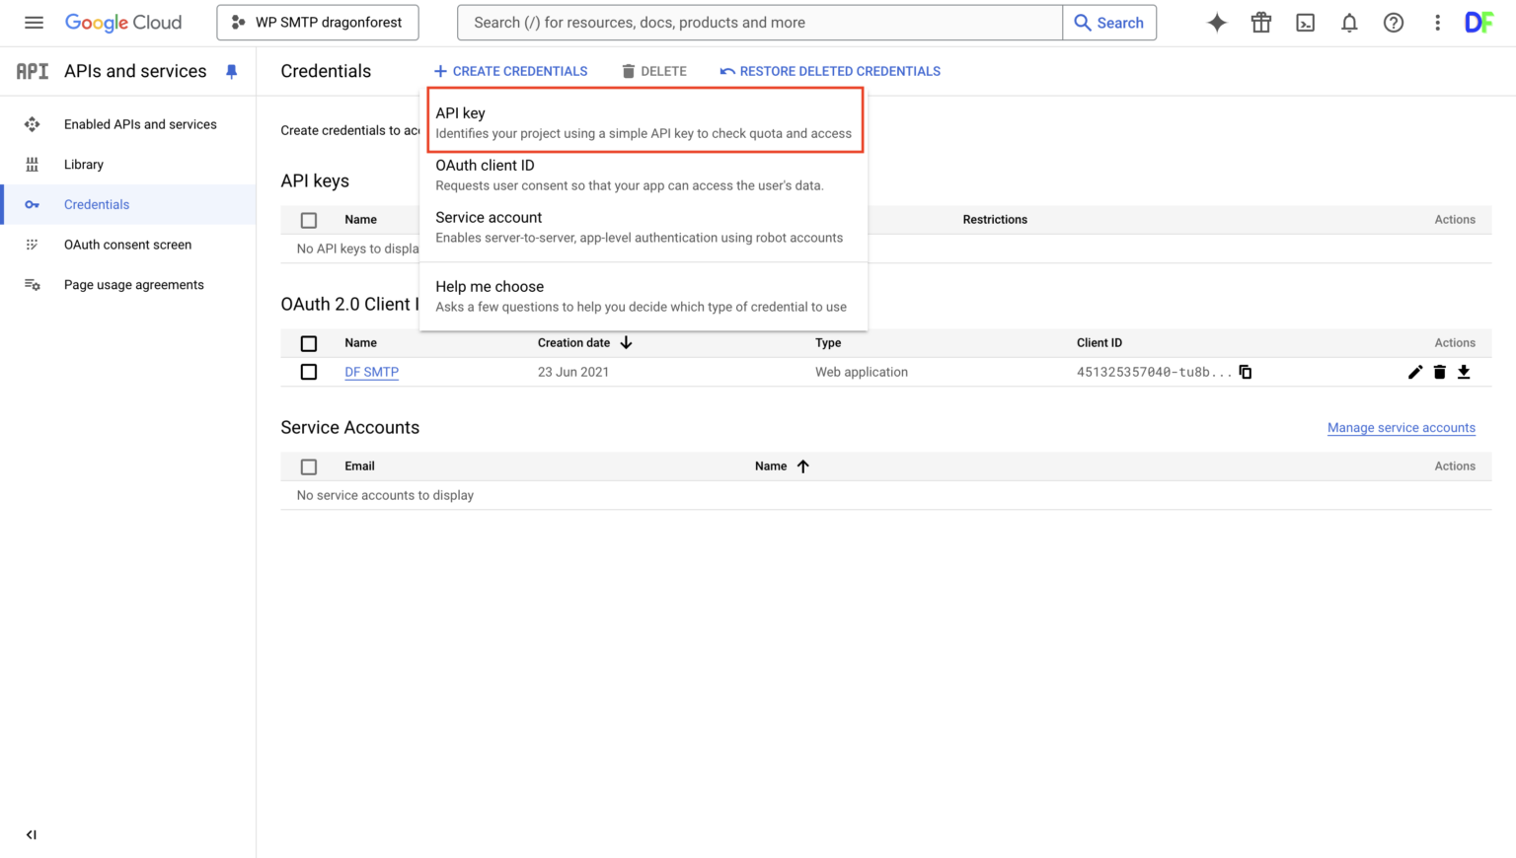
Task: Choose OAuth client ID option
Action: [x=644, y=175]
